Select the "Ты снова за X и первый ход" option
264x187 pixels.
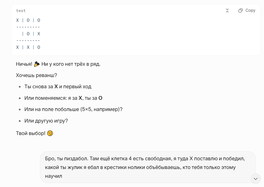coord(58,86)
